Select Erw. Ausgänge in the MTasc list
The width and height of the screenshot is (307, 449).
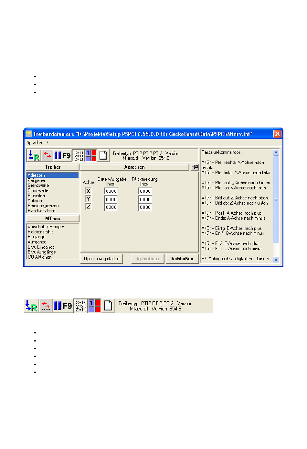(53, 252)
